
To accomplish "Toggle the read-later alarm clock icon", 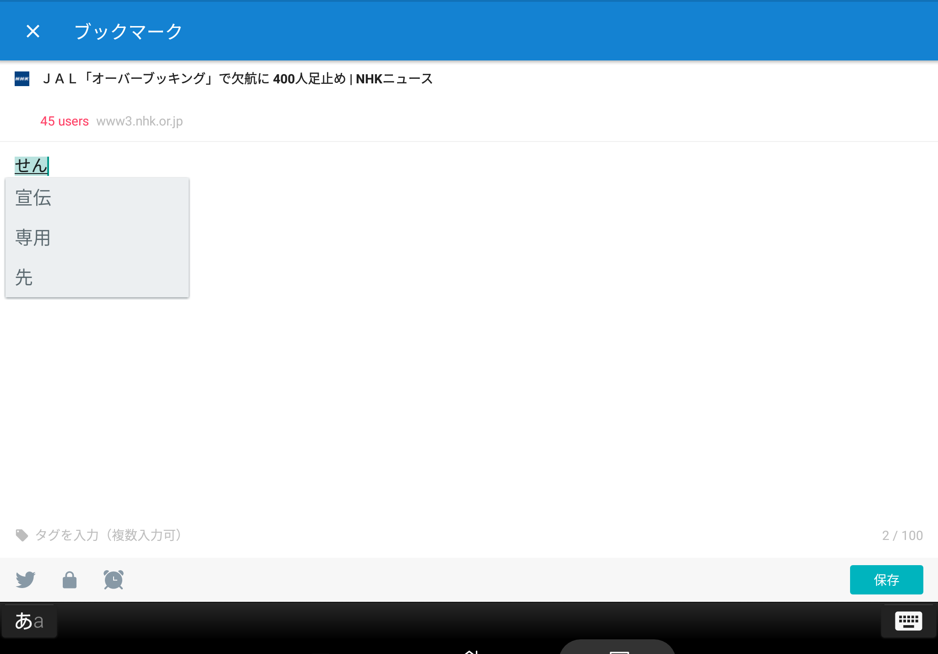I will pyautogui.click(x=114, y=580).
